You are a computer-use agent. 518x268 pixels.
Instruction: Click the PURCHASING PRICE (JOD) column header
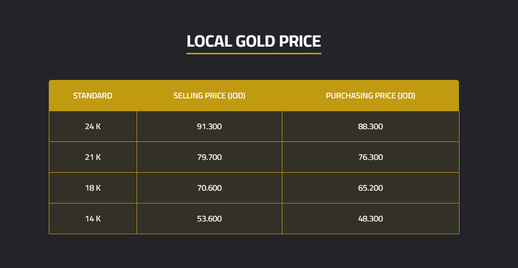[x=370, y=96]
